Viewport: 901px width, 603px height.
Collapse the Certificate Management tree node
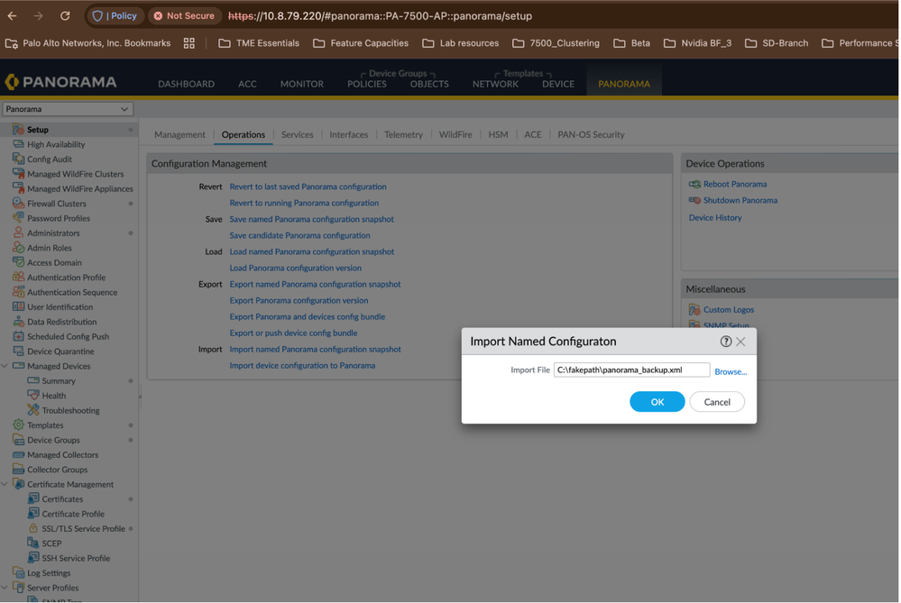[5, 484]
